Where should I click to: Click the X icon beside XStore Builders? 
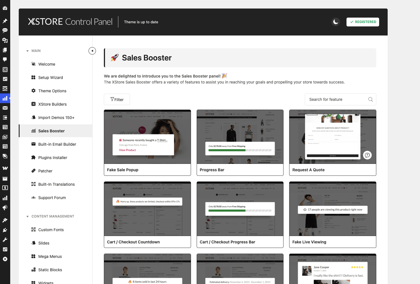click(x=33, y=104)
